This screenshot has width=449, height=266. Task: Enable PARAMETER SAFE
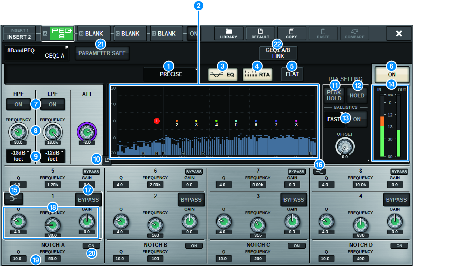tap(102, 53)
